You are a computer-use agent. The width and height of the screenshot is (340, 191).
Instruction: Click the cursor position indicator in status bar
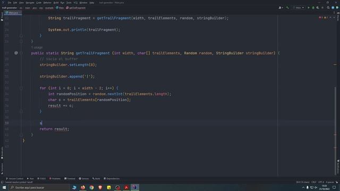point(302,182)
